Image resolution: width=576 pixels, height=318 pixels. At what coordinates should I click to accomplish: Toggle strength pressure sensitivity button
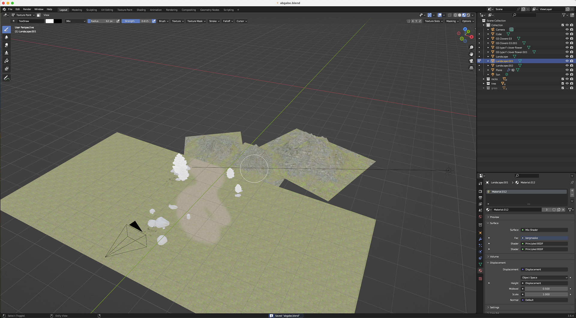[154, 21]
